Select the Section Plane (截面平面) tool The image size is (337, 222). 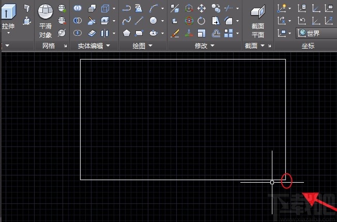pos(257,14)
